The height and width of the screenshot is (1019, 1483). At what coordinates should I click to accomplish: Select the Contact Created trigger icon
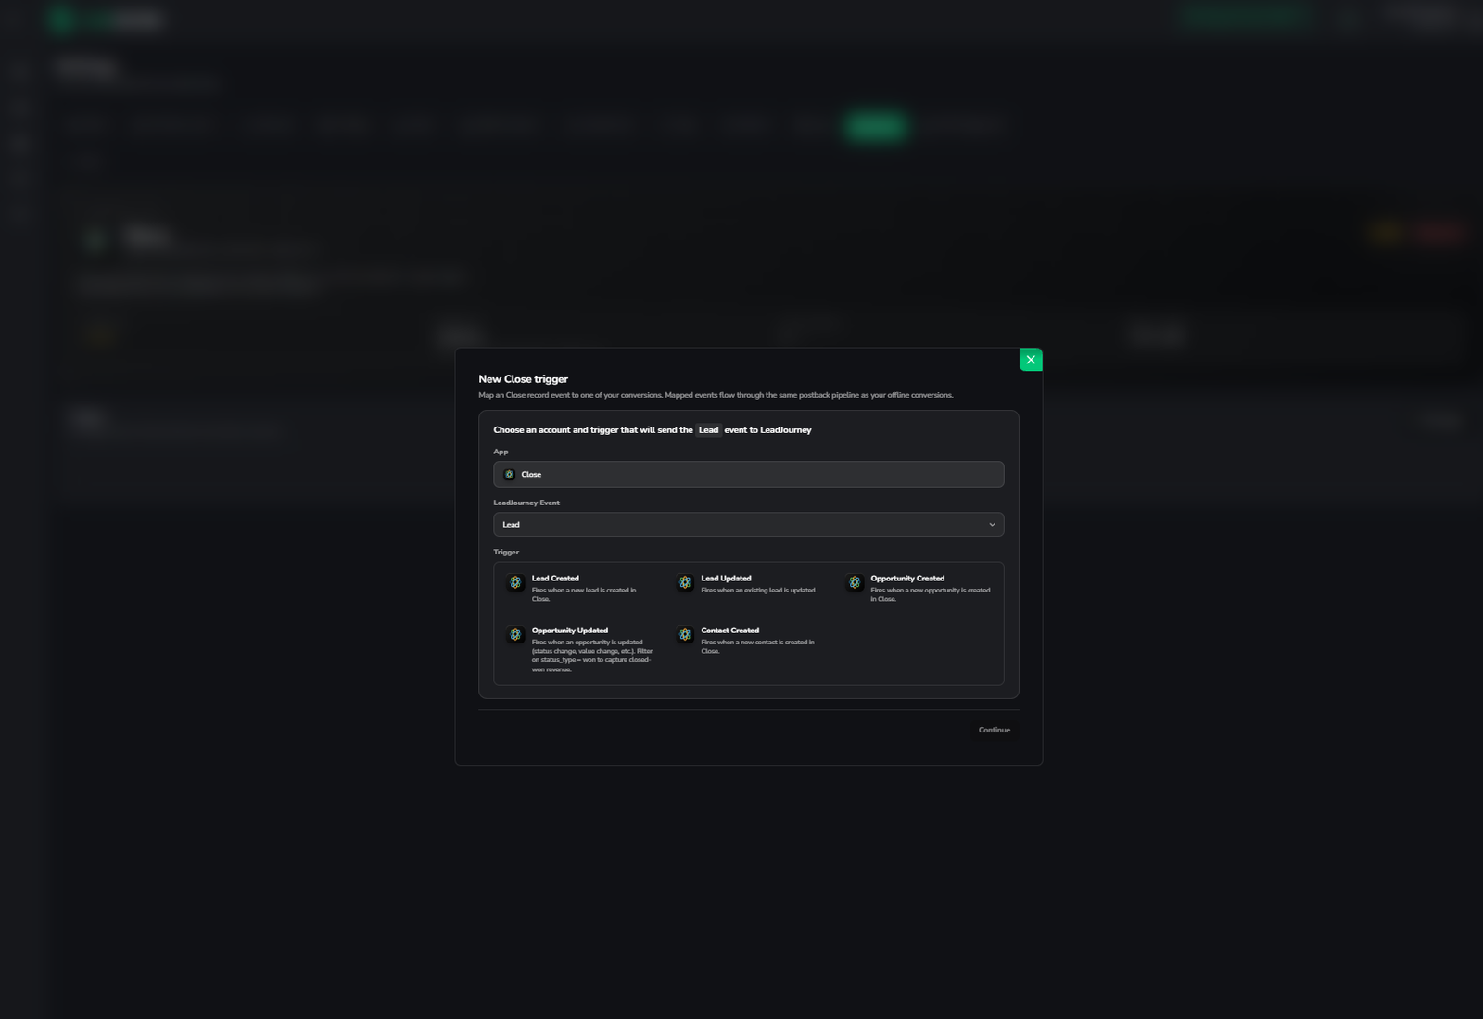[685, 634]
